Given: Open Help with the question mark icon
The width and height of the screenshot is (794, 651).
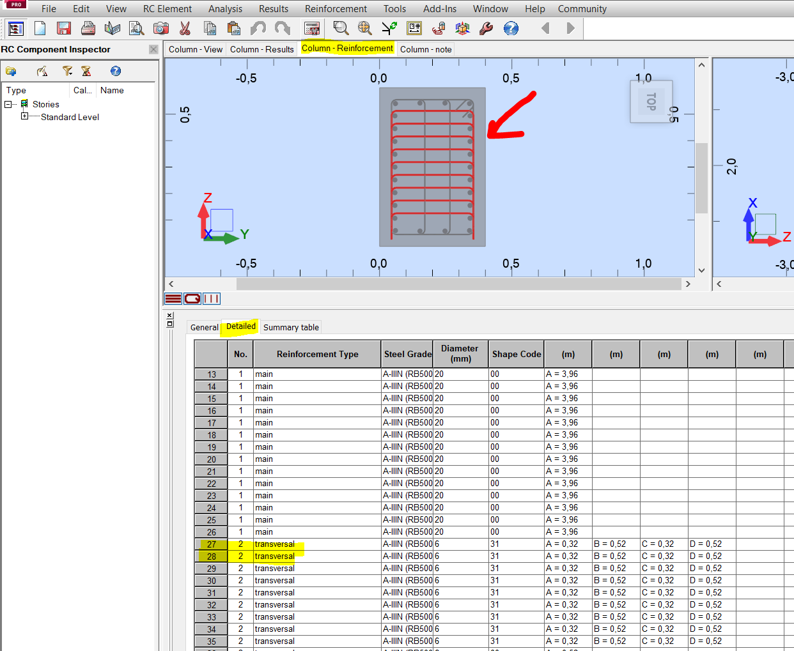Looking at the screenshot, I should tap(511, 28).
